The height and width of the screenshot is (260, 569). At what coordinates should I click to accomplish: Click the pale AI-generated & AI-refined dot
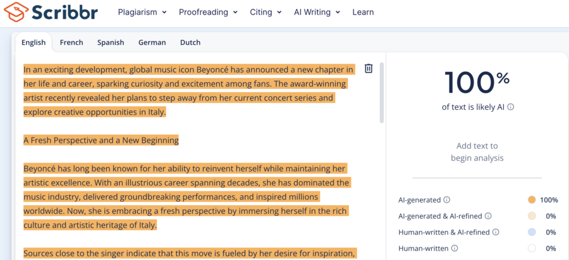coord(532,216)
